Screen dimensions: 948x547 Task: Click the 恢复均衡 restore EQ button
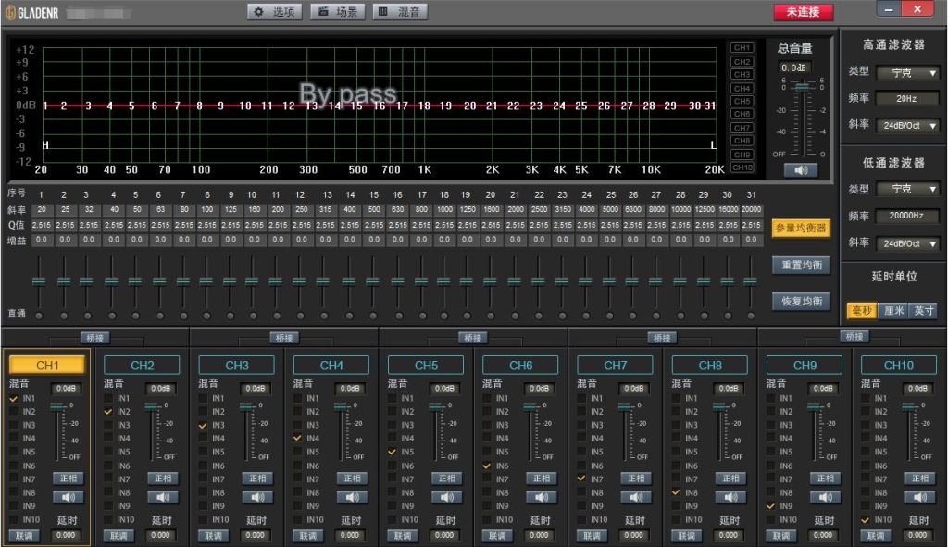point(801,301)
